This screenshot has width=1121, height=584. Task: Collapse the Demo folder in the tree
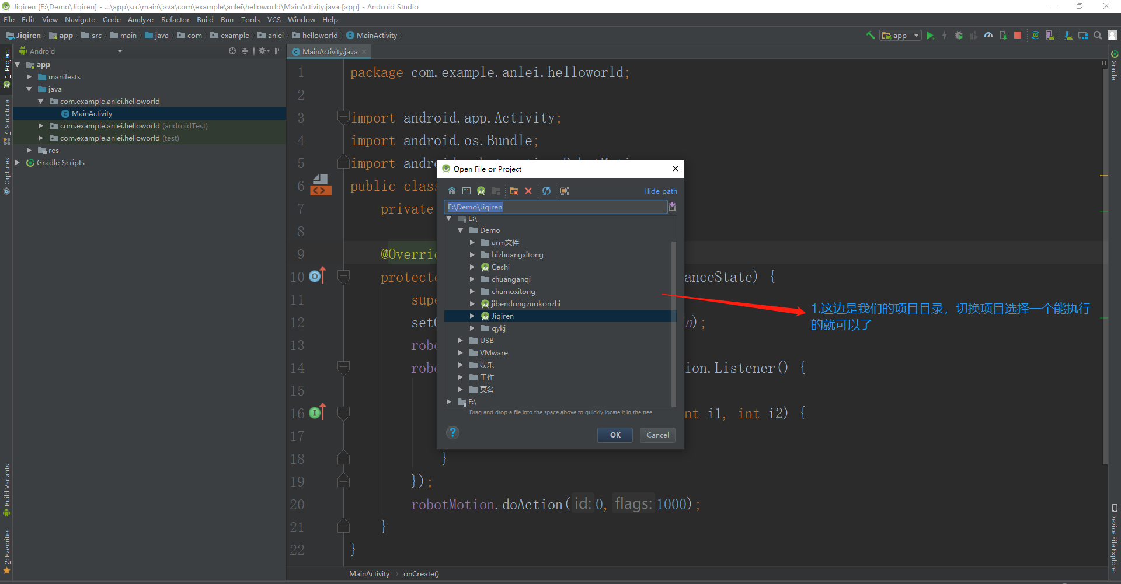pyautogui.click(x=461, y=230)
